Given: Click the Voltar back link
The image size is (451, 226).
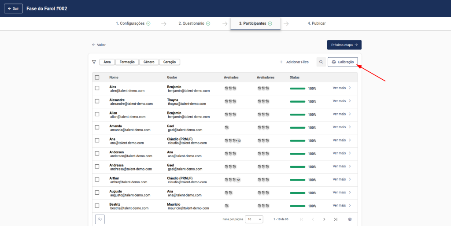Looking at the screenshot, I should [99, 45].
